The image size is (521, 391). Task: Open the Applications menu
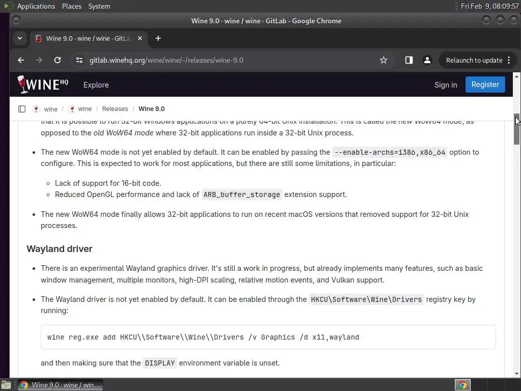pos(36,6)
